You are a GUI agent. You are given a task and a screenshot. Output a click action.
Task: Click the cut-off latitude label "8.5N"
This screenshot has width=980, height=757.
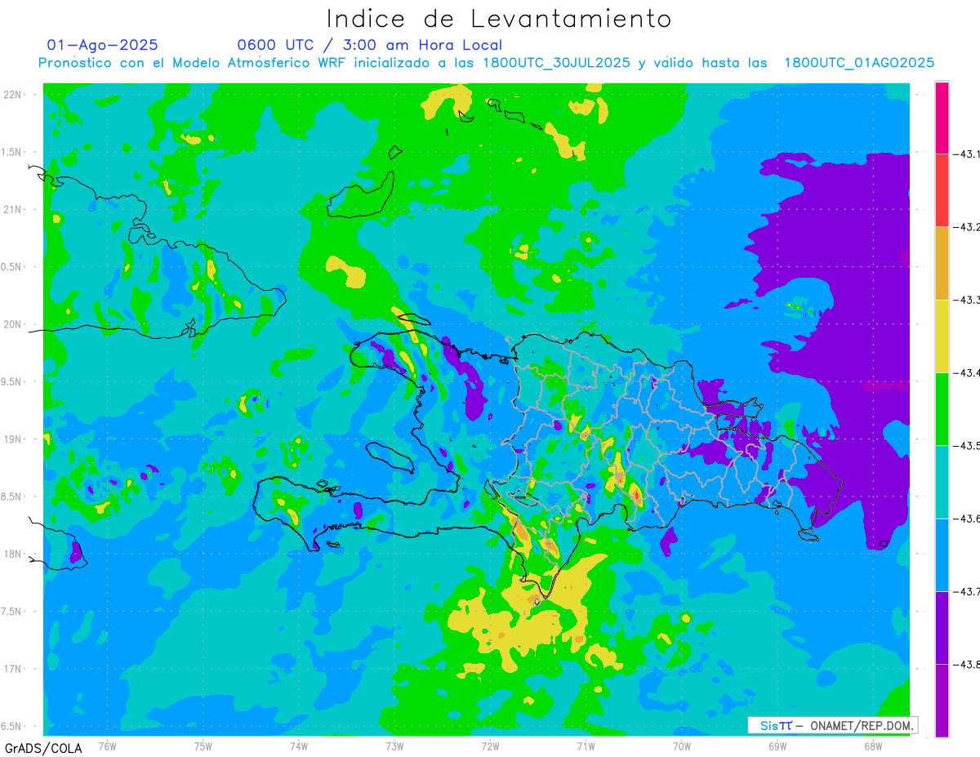(11, 497)
